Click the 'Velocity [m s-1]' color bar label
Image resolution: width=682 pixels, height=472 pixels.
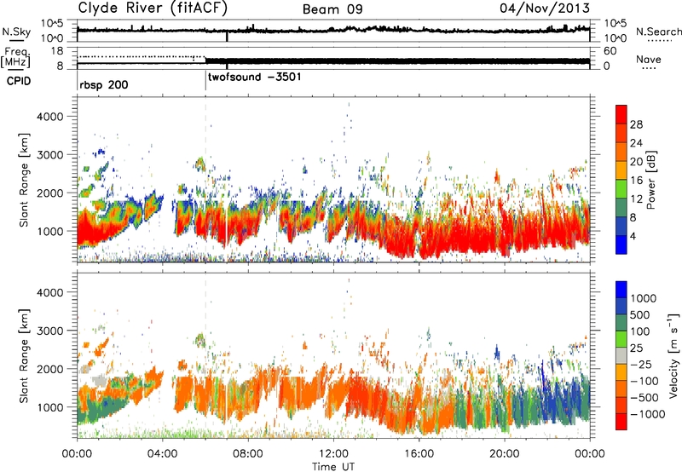point(673,355)
